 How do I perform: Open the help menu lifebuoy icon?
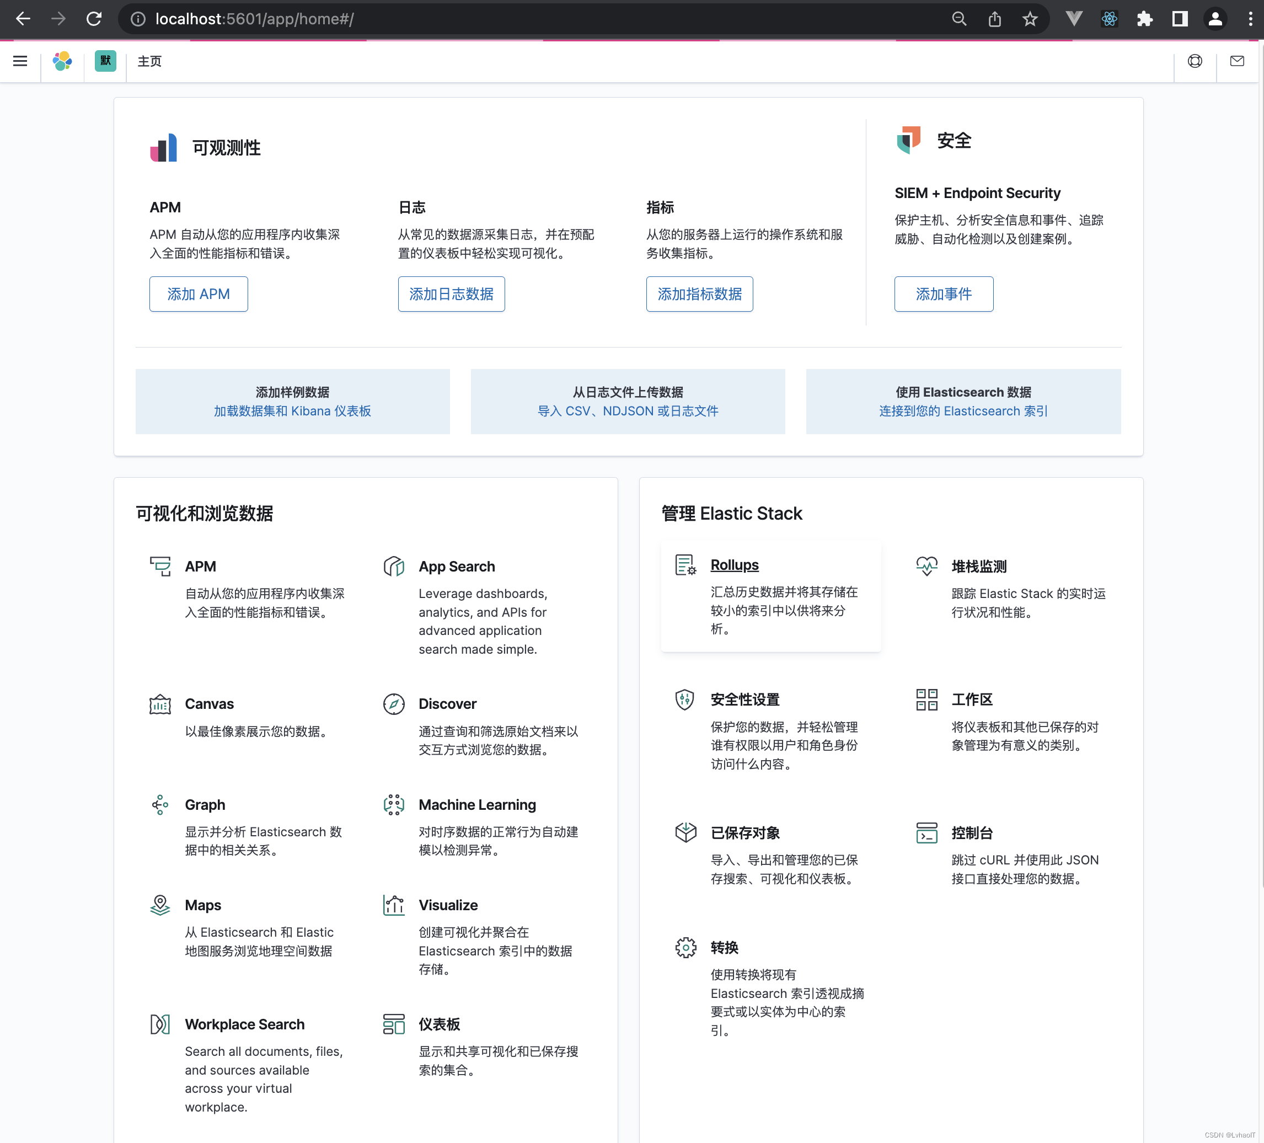pyautogui.click(x=1195, y=61)
